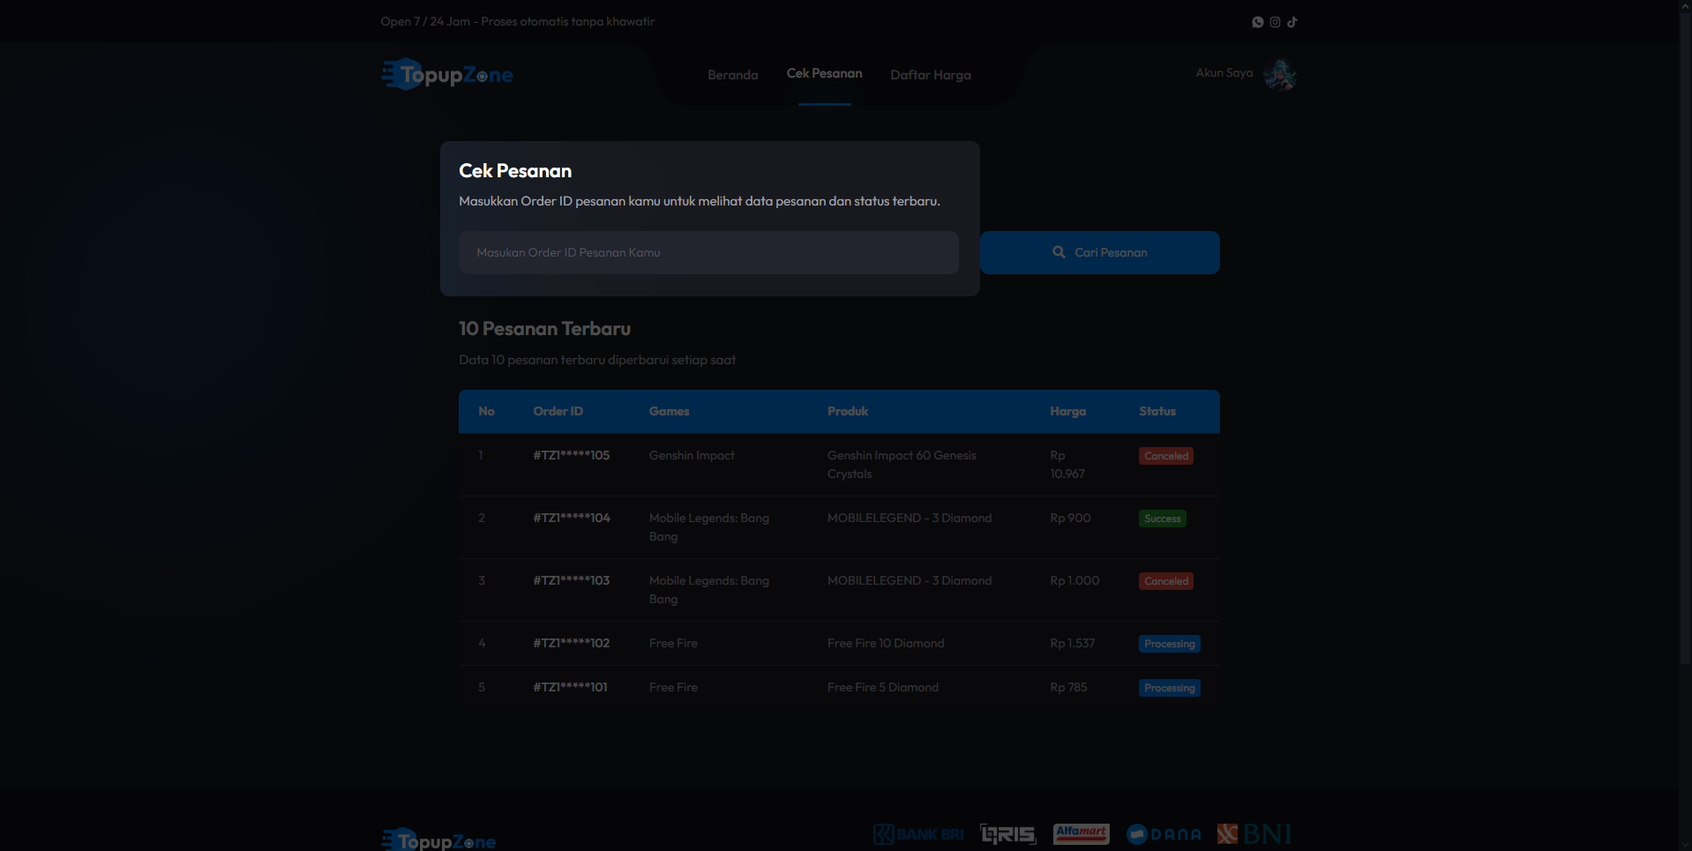Click the Order ID column header
This screenshot has height=851, width=1692.
tap(558, 412)
